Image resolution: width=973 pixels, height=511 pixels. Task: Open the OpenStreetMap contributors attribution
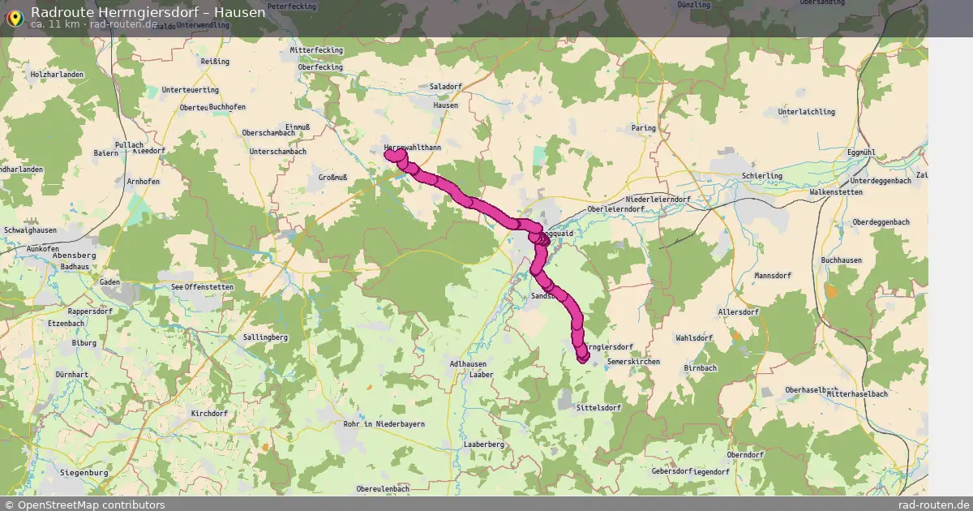coord(84,505)
